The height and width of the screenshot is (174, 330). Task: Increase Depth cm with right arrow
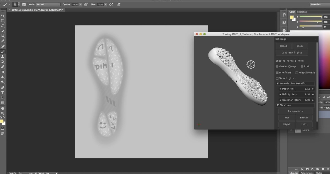313,89
